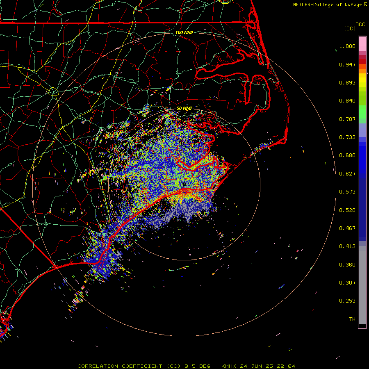Click the 0.307 scale value
The height and width of the screenshot is (369, 369).
coord(347,283)
